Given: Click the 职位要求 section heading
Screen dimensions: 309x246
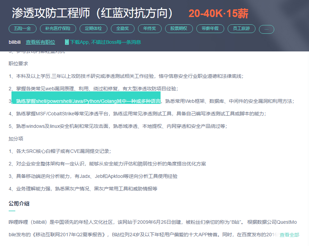Looking at the screenshot, I should pos(18,64).
